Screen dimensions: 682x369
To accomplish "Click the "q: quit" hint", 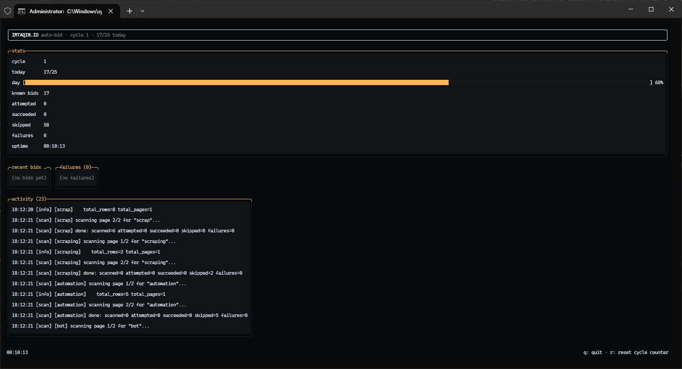I will tap(593, 352).
